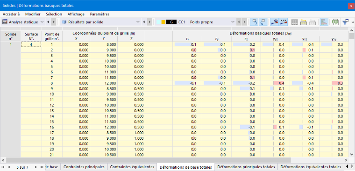Go to previous load case arrow
This screenshot has width=355, height=171.
239,22
